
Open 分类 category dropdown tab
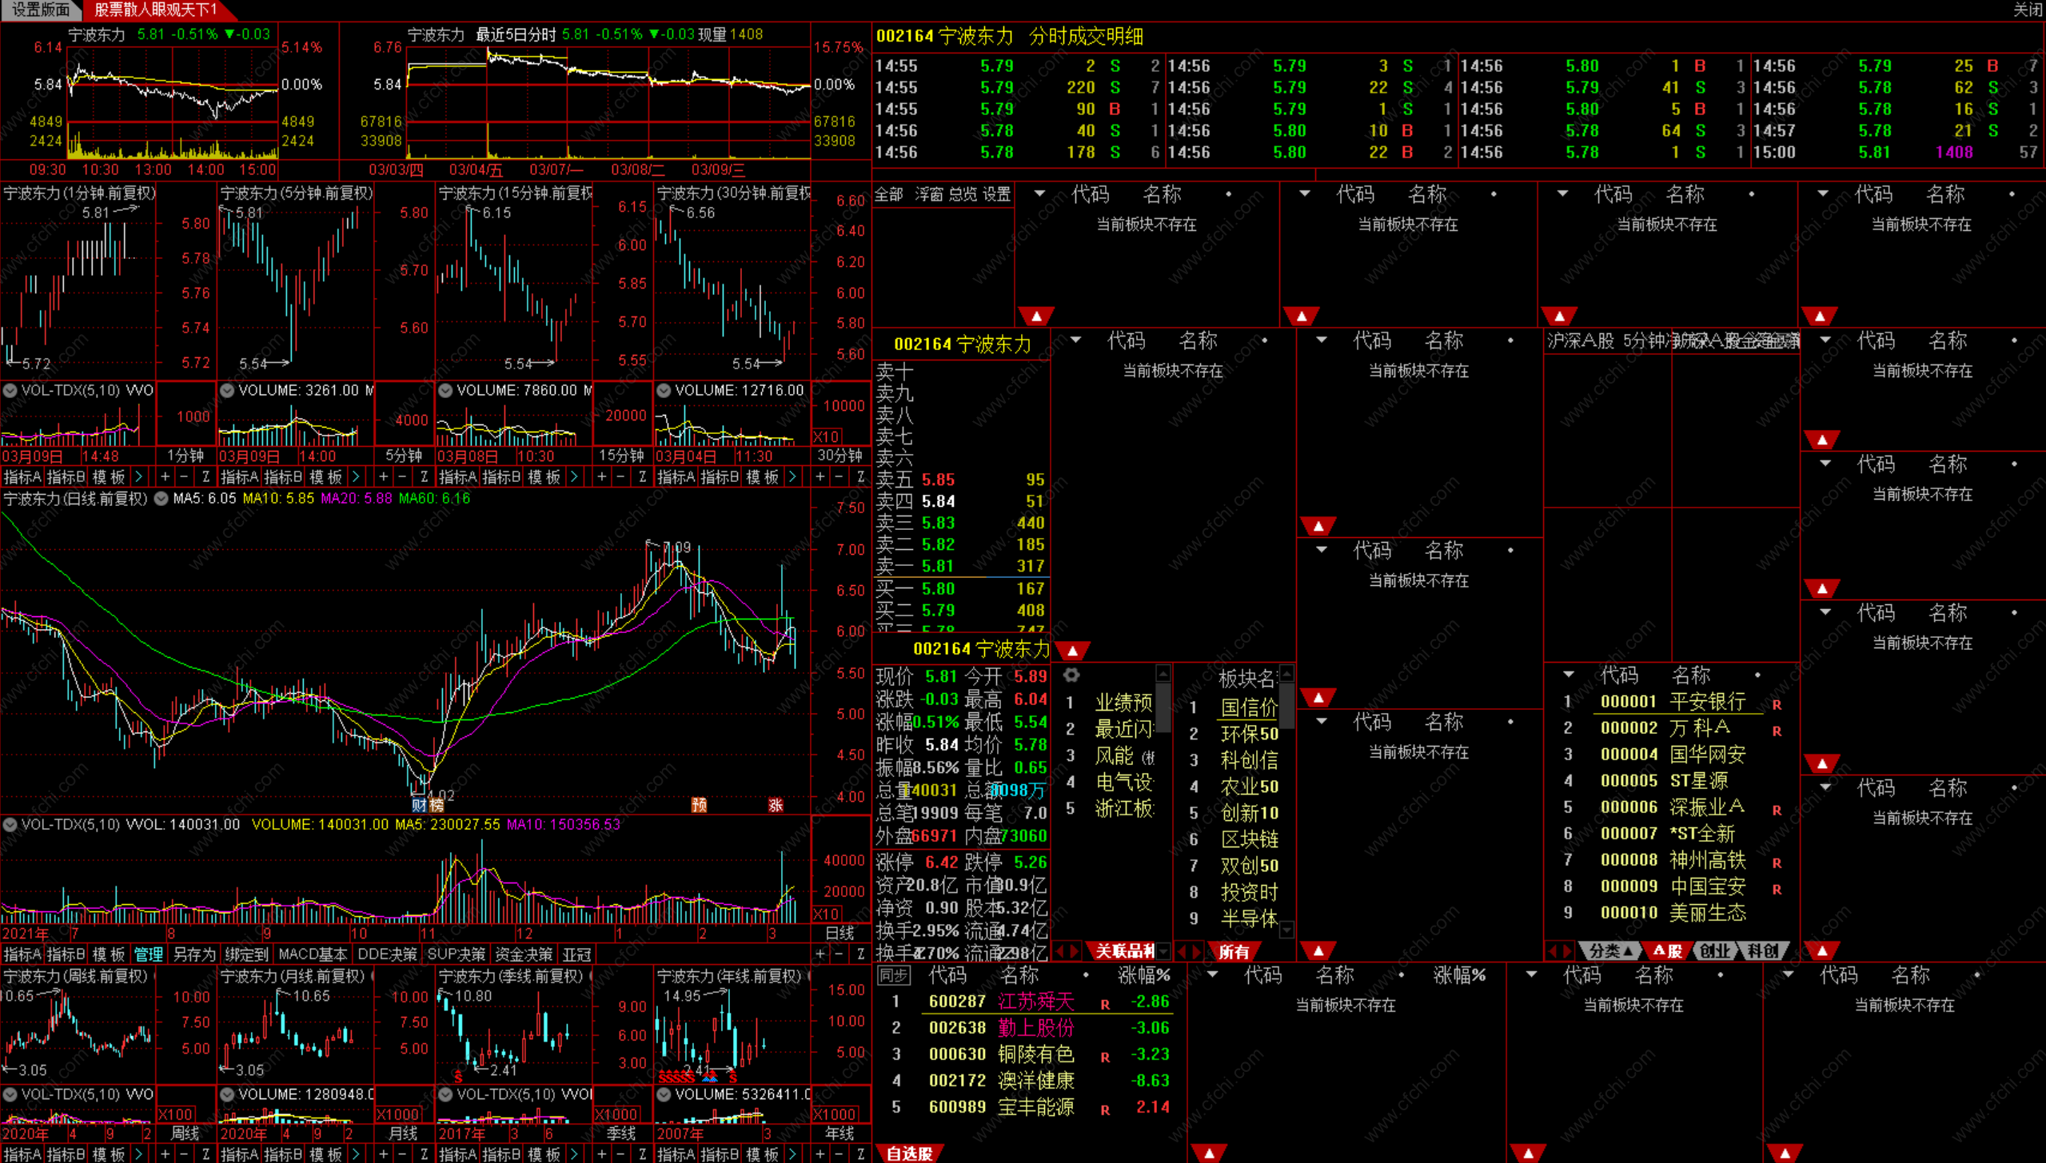tap(1609, 951)
